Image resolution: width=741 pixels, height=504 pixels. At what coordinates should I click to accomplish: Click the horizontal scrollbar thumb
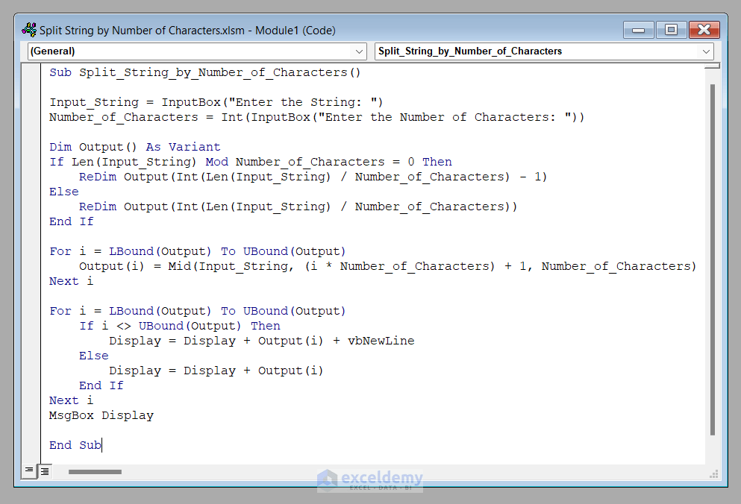[x=94, y=471]
